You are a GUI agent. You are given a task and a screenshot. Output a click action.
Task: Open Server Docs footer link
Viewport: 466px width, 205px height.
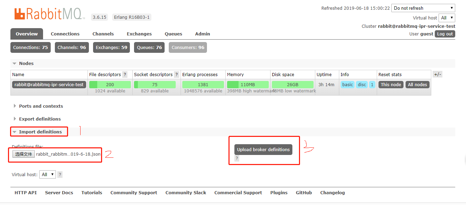(59, 192)
